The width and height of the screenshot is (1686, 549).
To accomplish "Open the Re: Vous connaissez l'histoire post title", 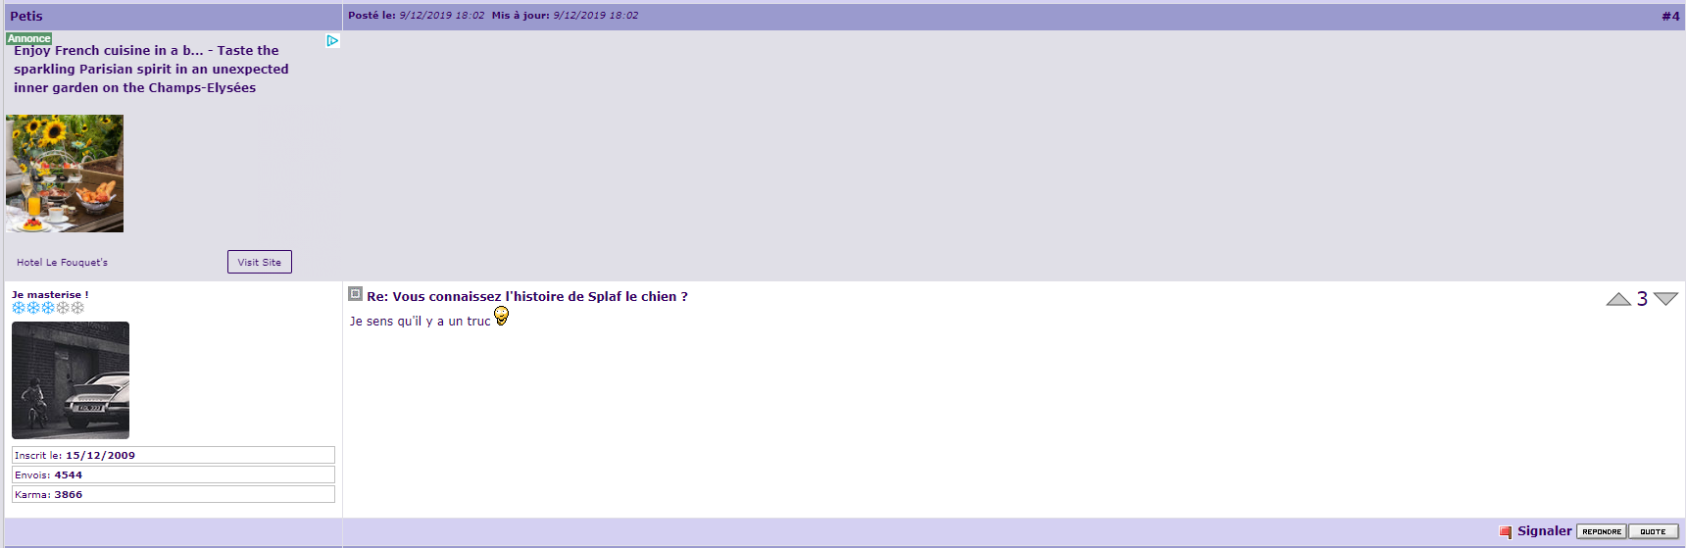I will point(527,296).
